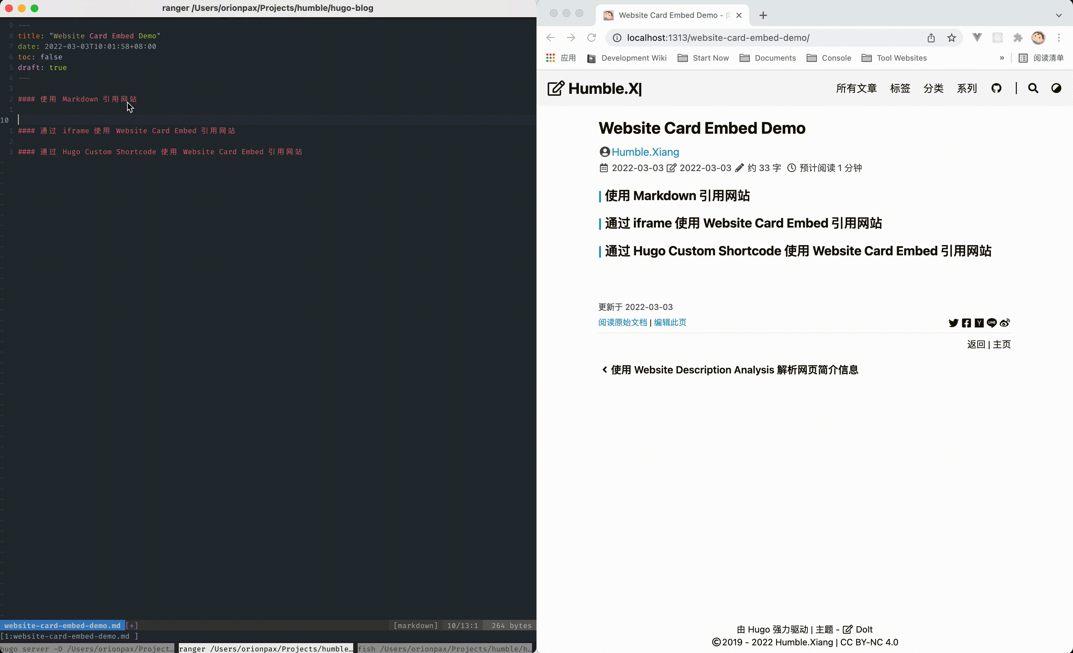This screenshot has width=1073, height=653.
Task: Switch to the fish terminal tab
Action: point(444,648)
